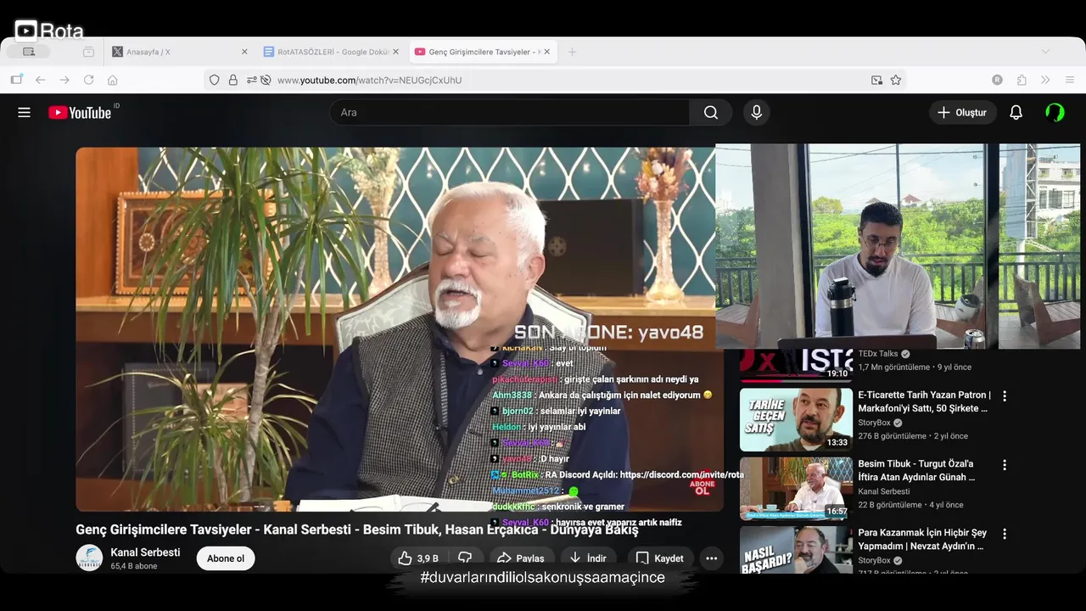Go back with browser back arrow
The width and height of the screenshot is (1086, 611).
[x=40, y=80]
